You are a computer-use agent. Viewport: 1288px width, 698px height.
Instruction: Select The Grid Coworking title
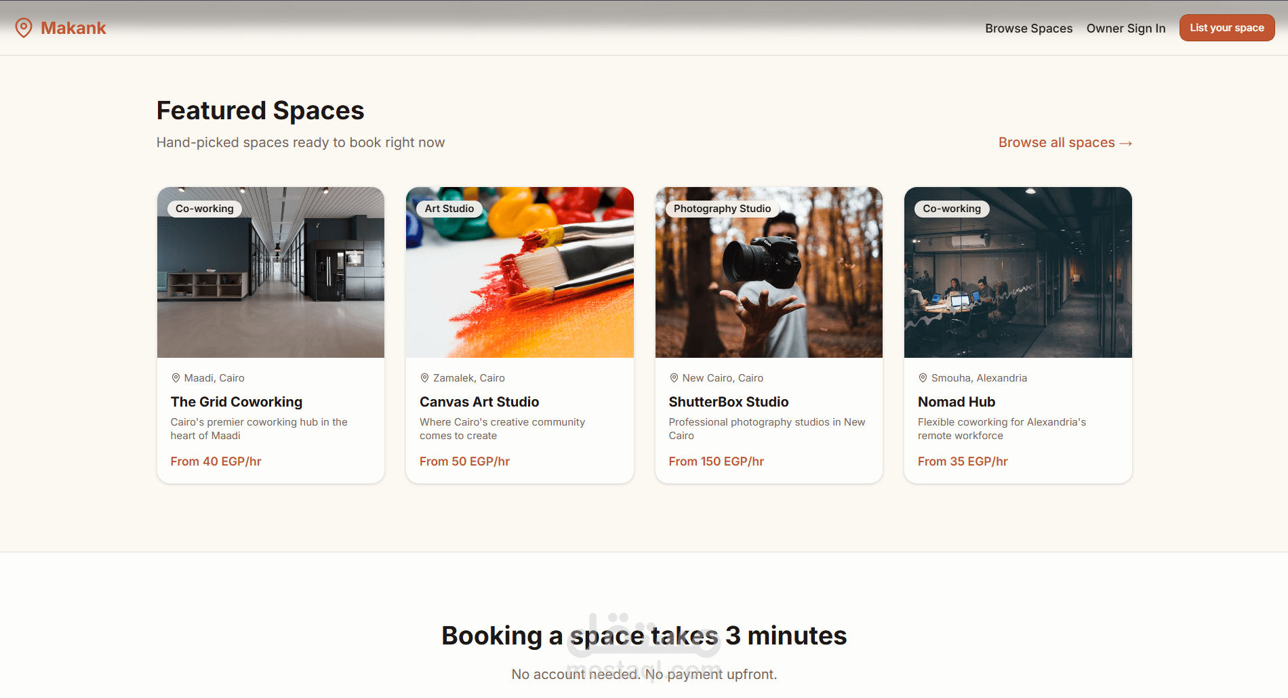point(237,402)
